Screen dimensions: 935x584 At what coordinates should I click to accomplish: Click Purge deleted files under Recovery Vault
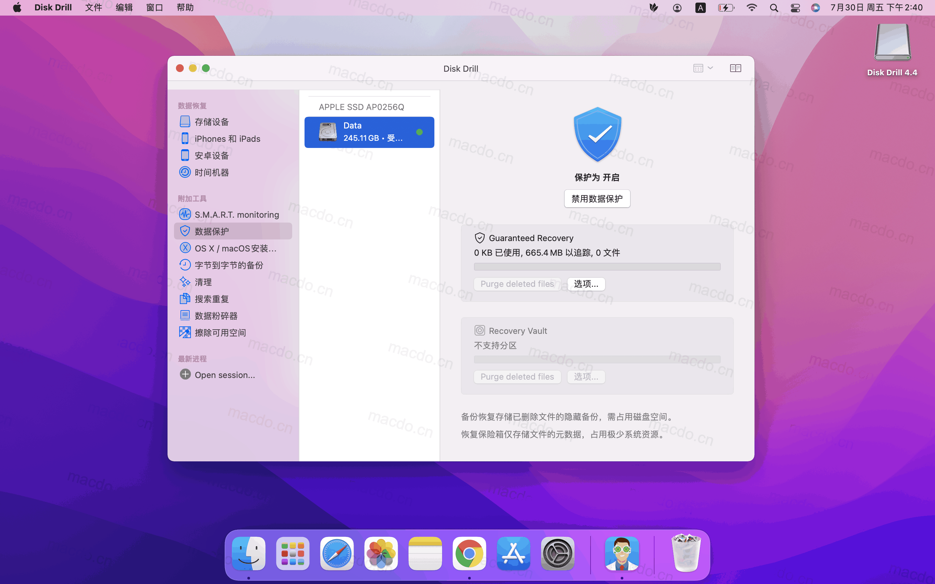click(517, 377)
